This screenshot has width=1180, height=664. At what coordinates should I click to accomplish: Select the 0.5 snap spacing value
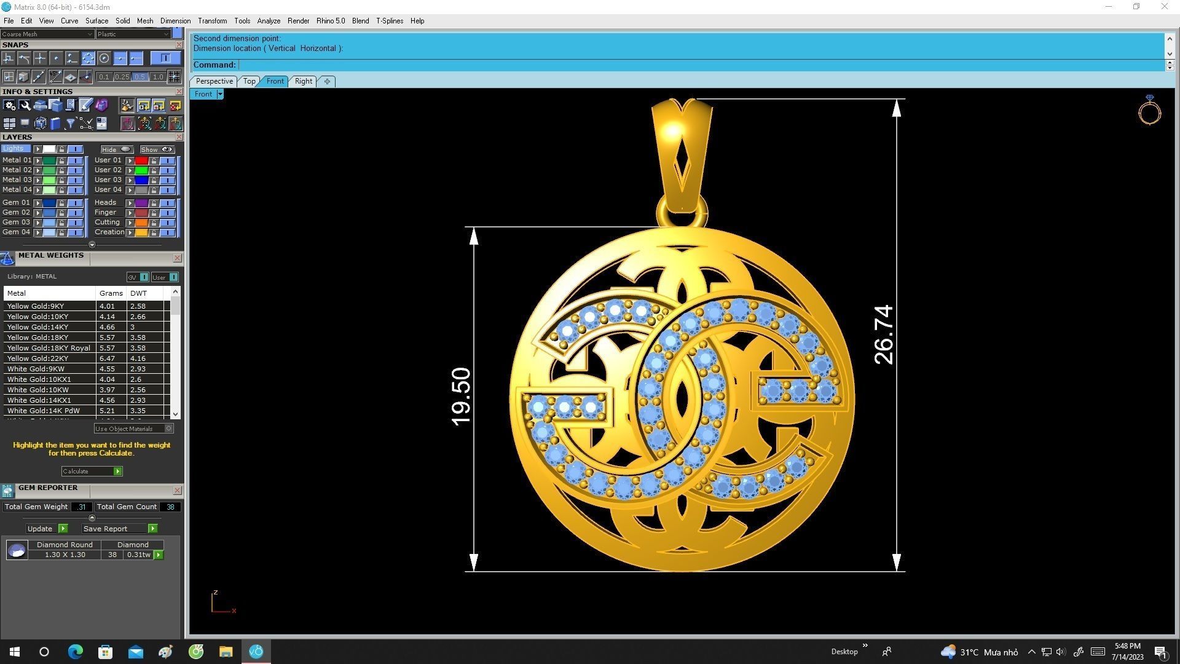(x=140, y=77)
